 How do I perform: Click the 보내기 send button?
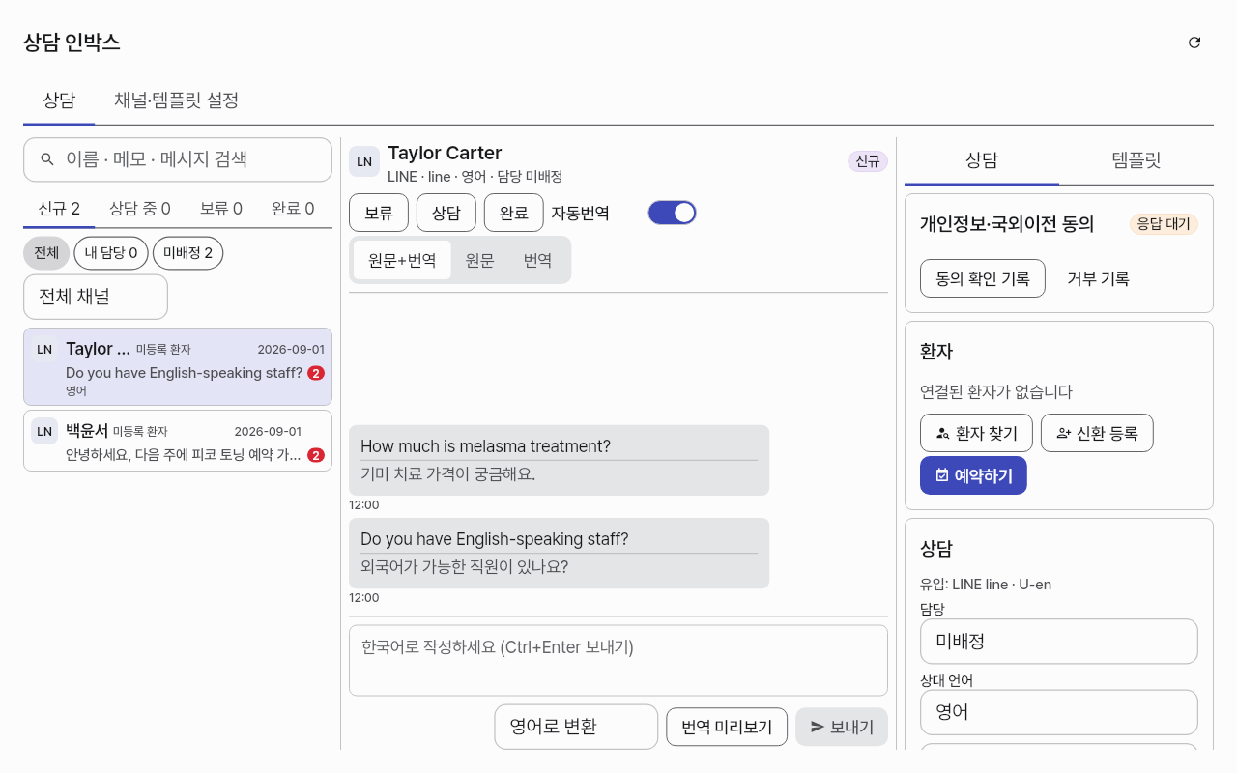point(842,727)
